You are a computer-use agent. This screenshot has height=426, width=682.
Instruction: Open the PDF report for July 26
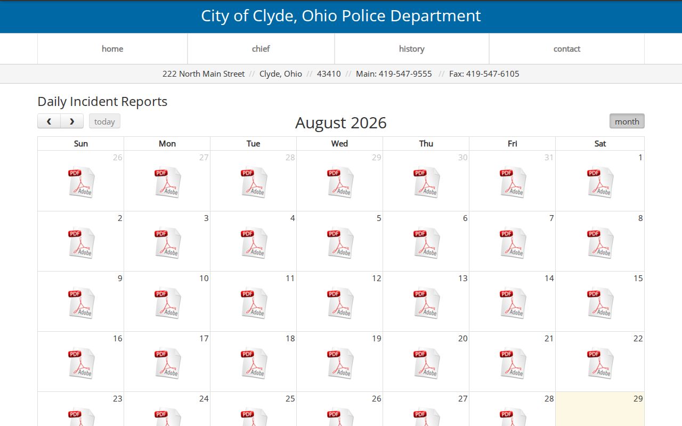point(81,182)
